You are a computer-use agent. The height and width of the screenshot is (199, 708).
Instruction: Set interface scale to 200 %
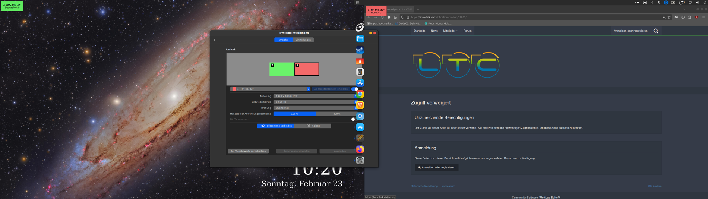click(x=336, y=114)
